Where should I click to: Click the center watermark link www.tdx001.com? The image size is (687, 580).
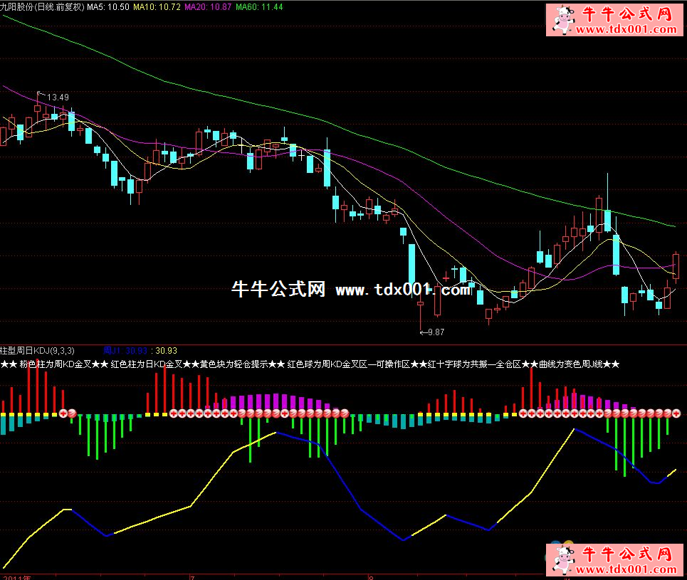tap(402, 290)
